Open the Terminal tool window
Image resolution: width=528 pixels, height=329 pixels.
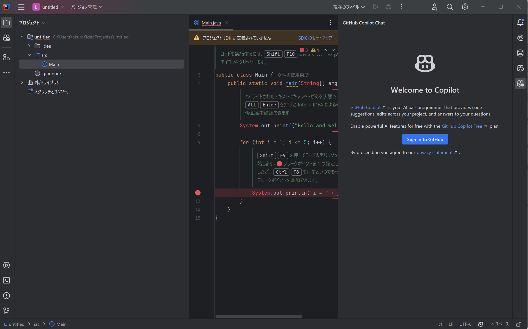6,281
